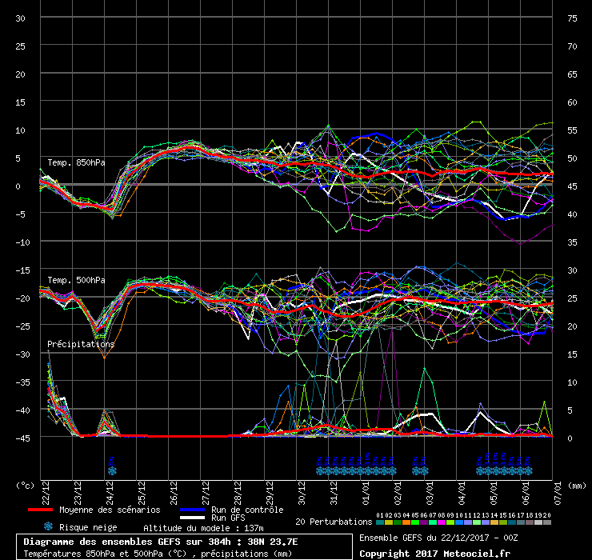The height and width of the screenshot is (560, 592).
Task: Click the snowflake marker under 24/12
Action: coord(112,471)
